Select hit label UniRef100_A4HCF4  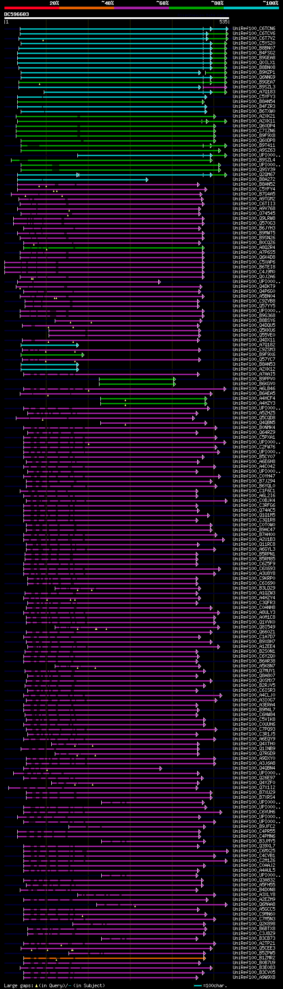pyautogui.click(x=254, y=399)
